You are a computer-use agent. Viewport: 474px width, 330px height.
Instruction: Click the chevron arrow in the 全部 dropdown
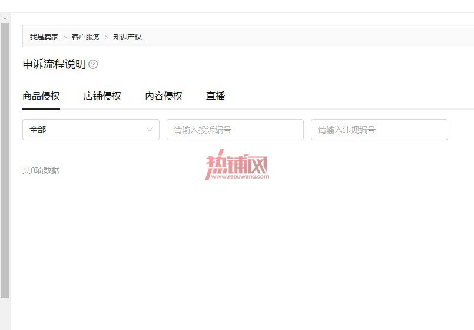[x=150, y=130]
